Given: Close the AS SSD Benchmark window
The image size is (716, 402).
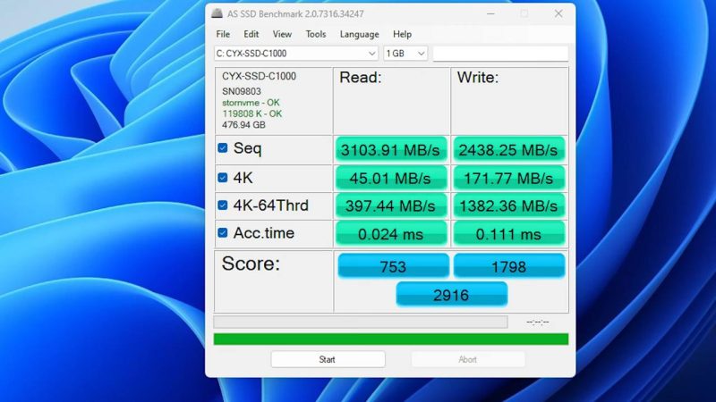Looking at the screenshot, I should coord(558,13).
